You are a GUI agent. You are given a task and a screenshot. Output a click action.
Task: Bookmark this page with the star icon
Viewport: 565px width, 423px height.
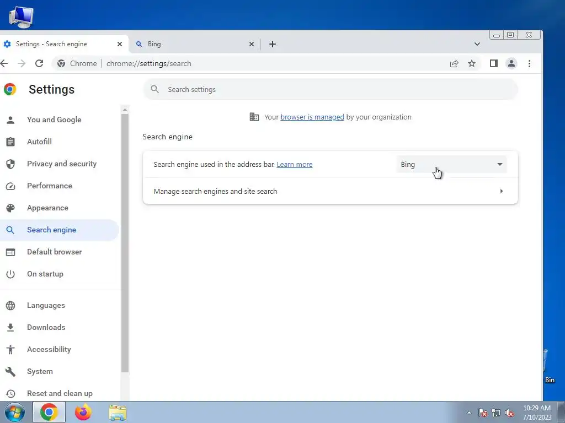(x=472, y=64)
